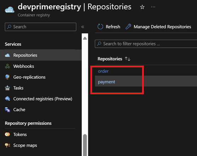Screen dimensions: 197x156
Task: Open the payment repository link
Action: 106,82
